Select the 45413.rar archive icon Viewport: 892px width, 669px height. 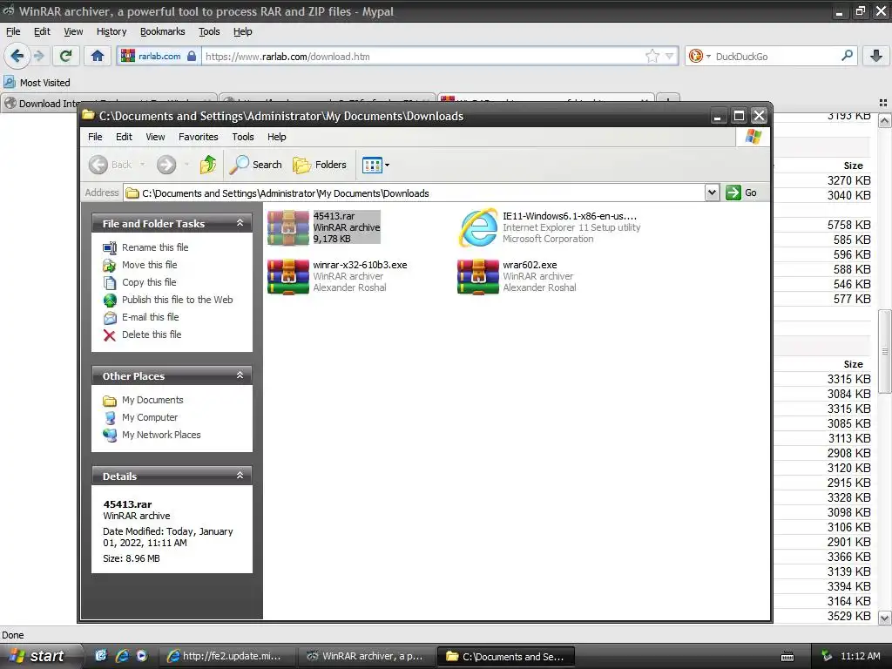click(287, 227)
